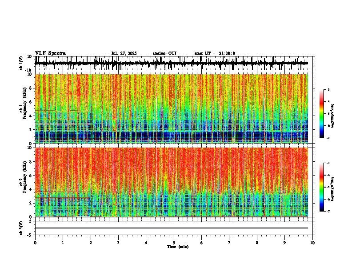352x272 pixels.
Task: Click the time axis tick label '9'
Action: click(285, 243)
